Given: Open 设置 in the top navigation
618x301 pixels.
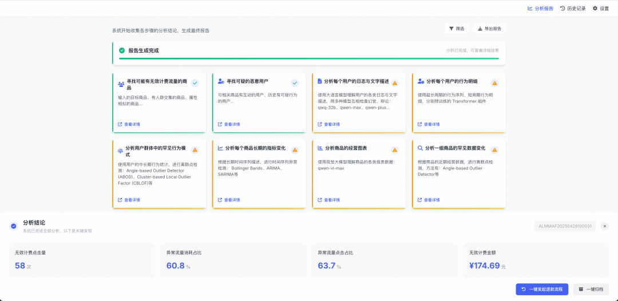Looking at the screenshot, I should pyautogui.click(x=601, y=8).
